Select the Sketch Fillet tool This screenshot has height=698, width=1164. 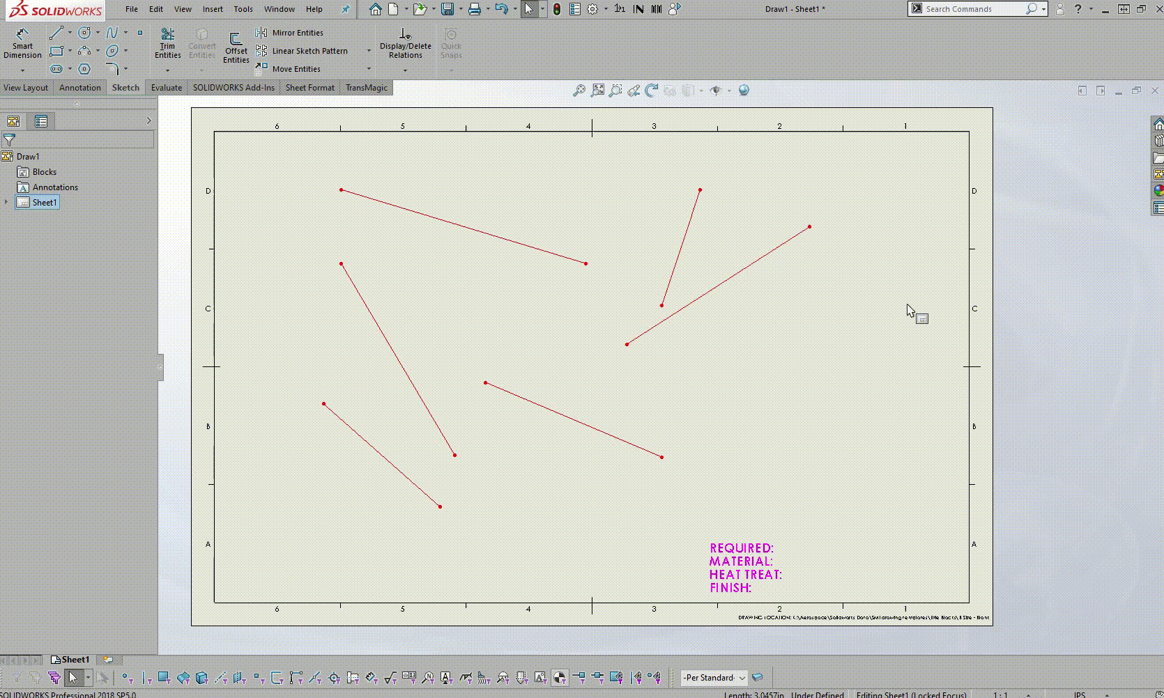click(112, 69)
